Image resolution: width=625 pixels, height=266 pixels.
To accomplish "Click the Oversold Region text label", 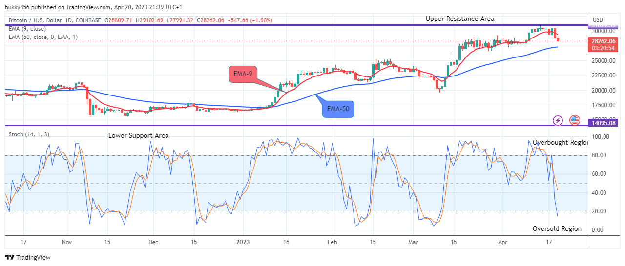I will pyautogui.click(x=557, y=228).
